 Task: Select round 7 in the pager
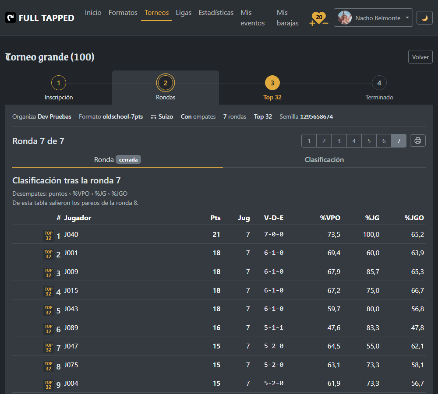[x=399, y=141]
